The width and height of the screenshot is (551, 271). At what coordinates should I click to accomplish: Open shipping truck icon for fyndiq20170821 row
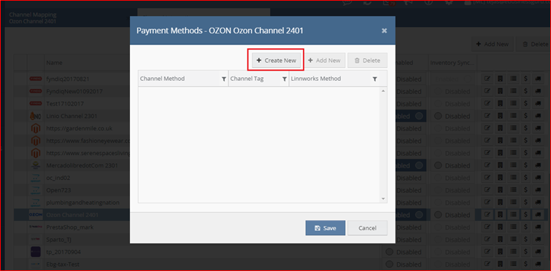[x=538, y=79]
